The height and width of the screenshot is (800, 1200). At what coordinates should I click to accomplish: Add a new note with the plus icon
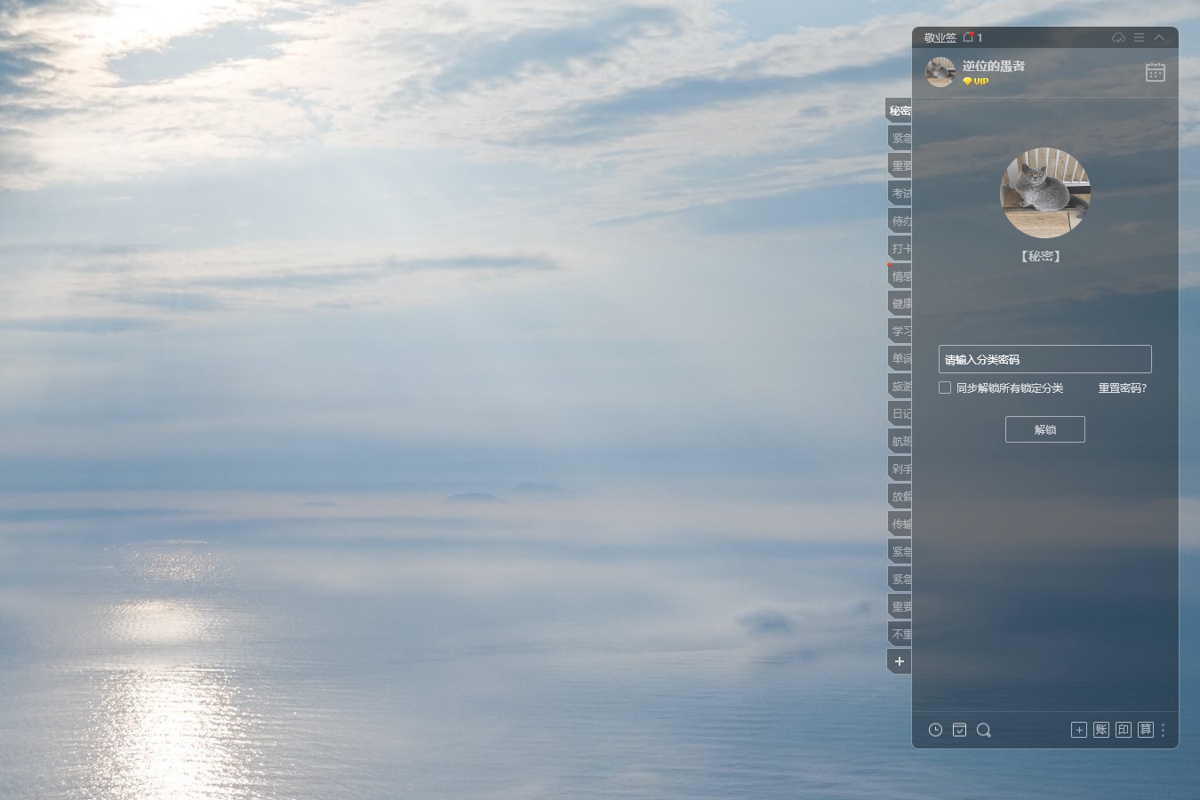tap(1079, 730)
